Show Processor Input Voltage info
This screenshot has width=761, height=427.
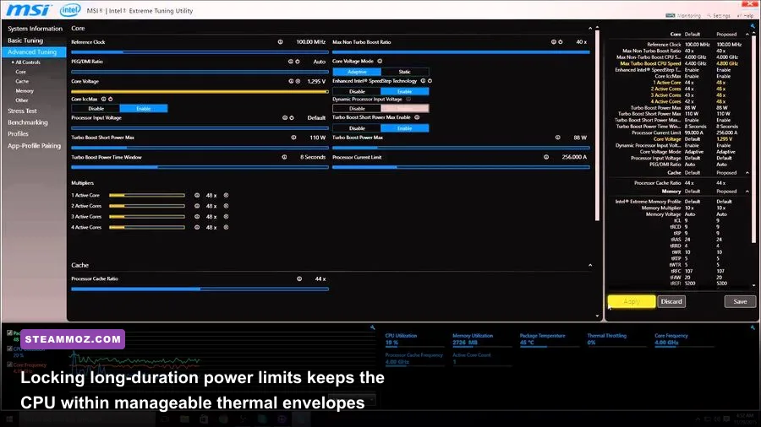[x=285, y=117]
